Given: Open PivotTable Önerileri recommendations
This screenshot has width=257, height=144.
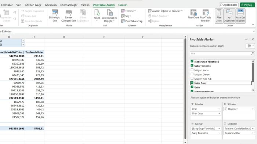Looking at the screenshot, I should point(206,16).
